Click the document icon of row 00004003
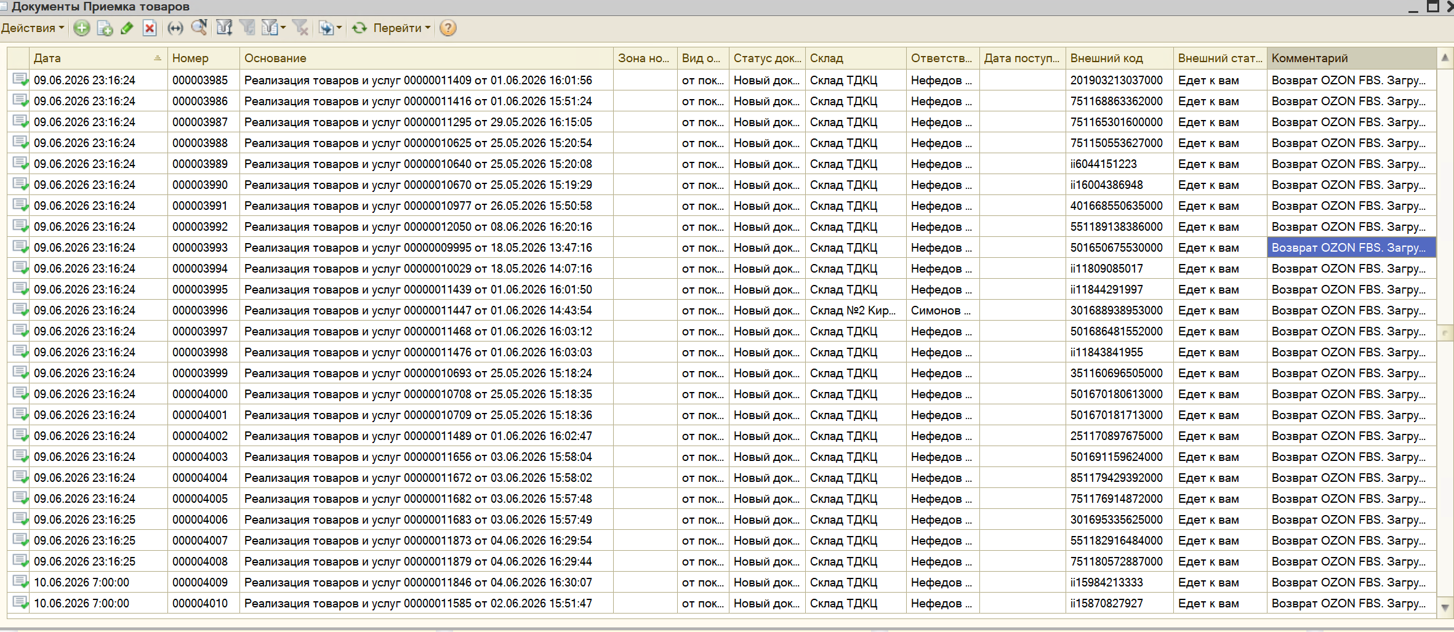This screenshot has width=1454, height=632. pyautogui.click(x=20, y=457)
